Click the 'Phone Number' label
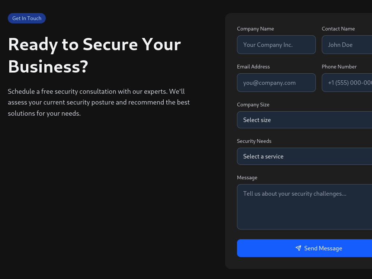This screenshot has height=279, width=372. 339,67
